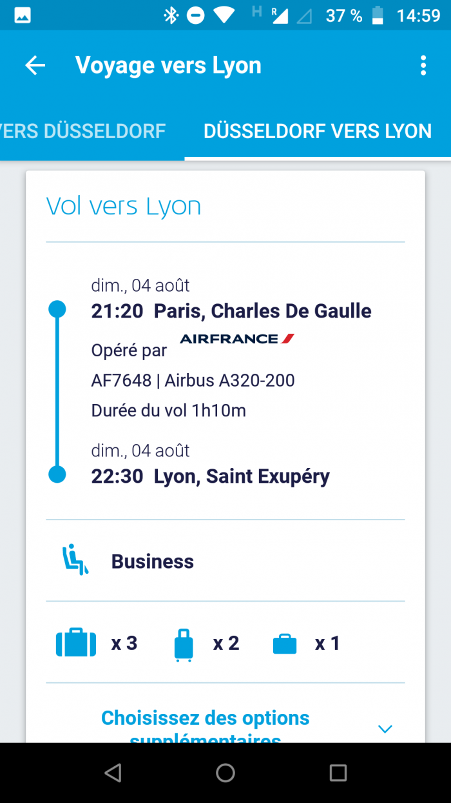The image size is (451, 803).
Task: Tap the back arrow in header
Action: [35, 65]
